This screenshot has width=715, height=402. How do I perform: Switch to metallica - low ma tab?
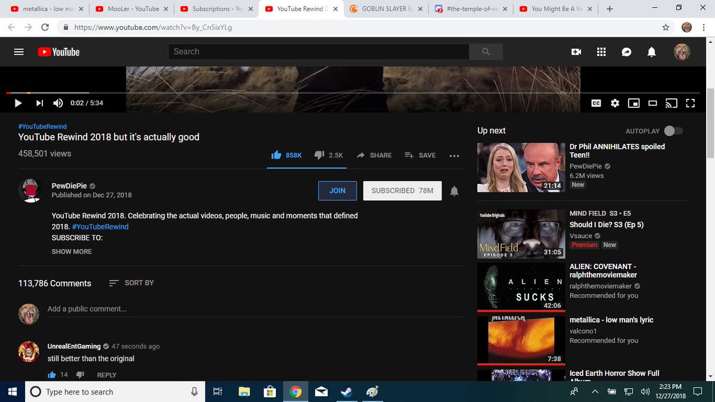(x=46, y=9)
